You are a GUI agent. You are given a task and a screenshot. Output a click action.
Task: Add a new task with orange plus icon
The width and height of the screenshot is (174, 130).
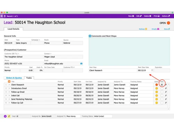(9, 81)
